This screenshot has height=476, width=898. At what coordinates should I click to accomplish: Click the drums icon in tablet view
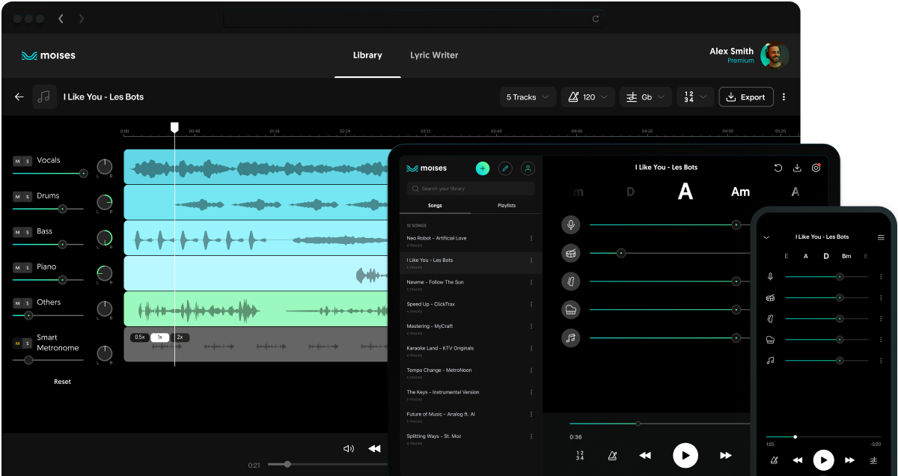coord(571,253)
